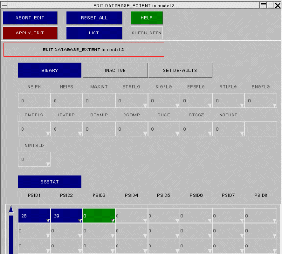The image size is (282, 254).
Task: Select the BINARY tab
Action: click(50, 70)
